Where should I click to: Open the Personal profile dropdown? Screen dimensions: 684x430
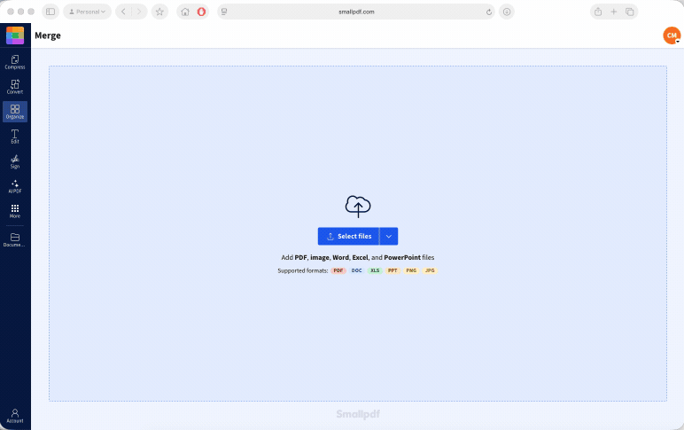click(87, 12)
